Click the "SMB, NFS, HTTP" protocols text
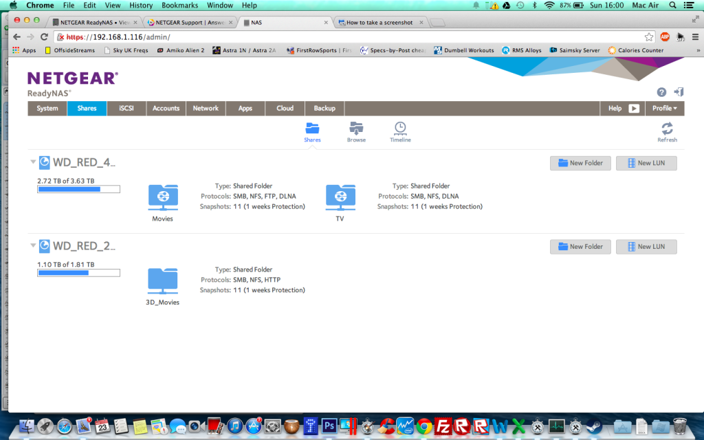 pyautogui.click(x=256, y=280)
